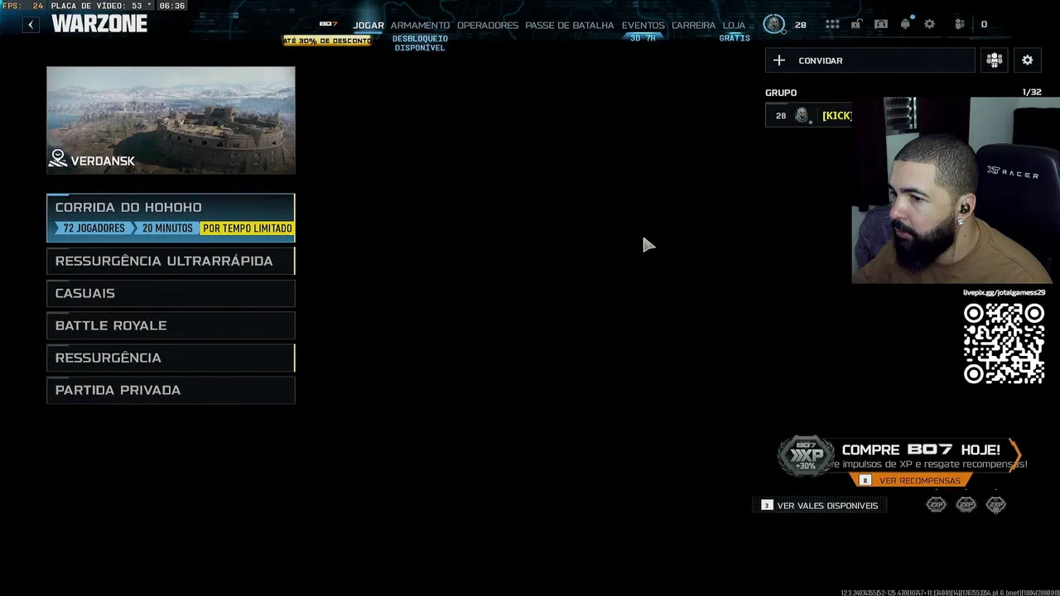
Task: Open the PASSE DE BATALHA tab
Action: [x=570, y=26]
